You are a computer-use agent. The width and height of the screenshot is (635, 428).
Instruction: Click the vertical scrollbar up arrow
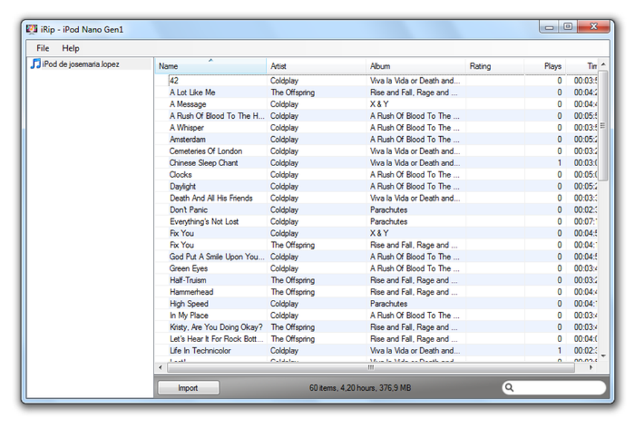(603, 64)
